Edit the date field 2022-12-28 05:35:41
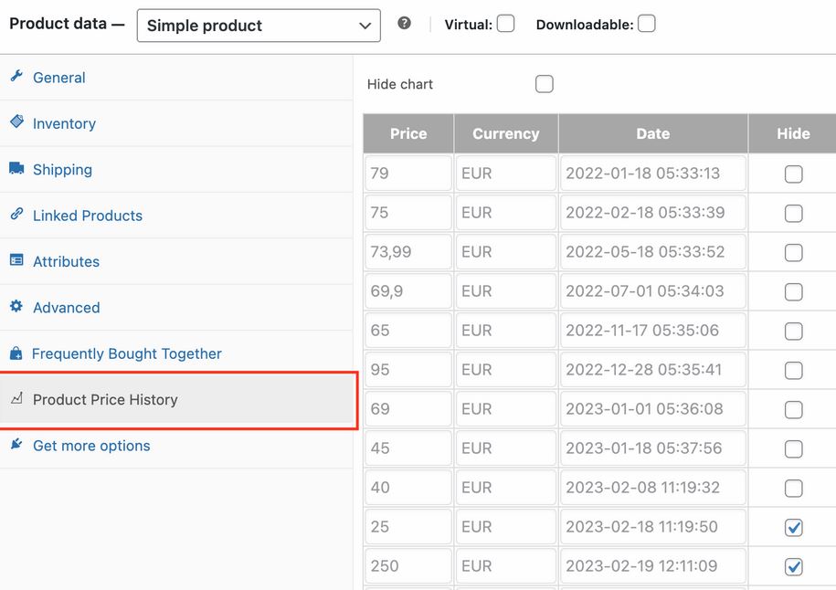This screenshot has width=836, height=590. (652, 369)
